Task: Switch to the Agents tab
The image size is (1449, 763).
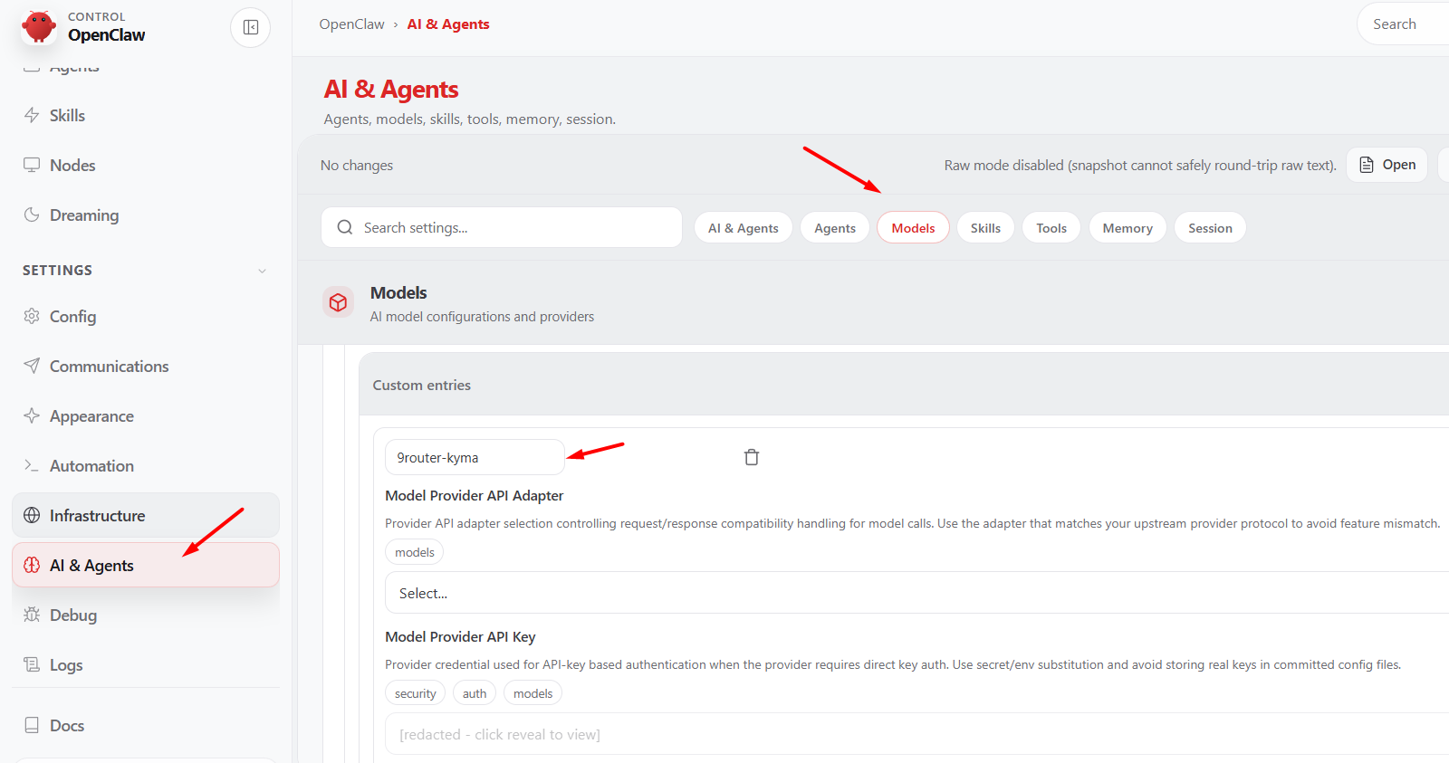Action: click(835, 227)
